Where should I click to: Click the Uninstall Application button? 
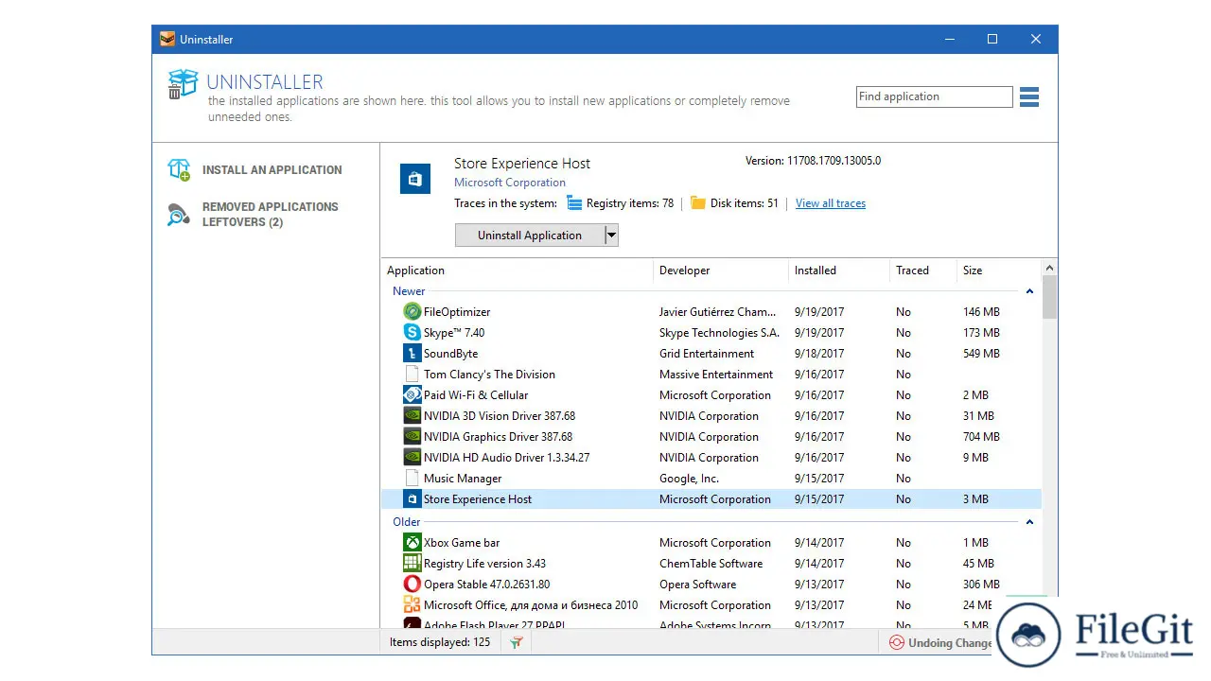tap(530, 236)
